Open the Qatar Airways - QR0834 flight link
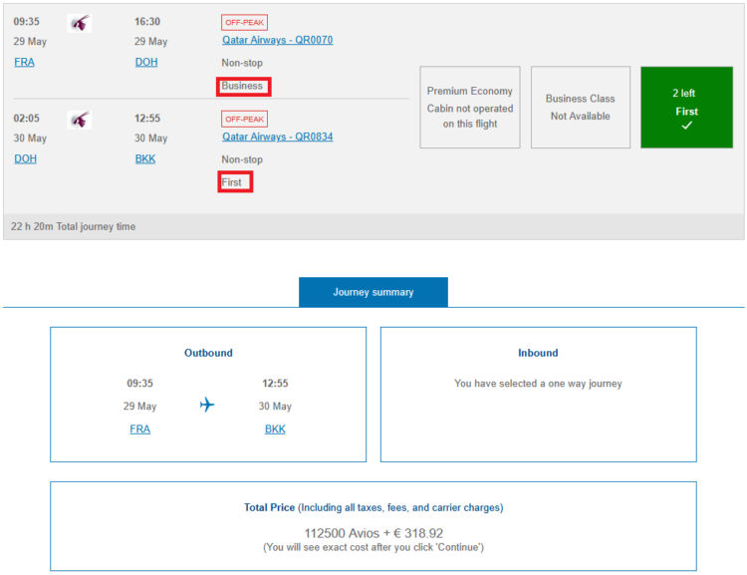The height and width of the screenshot is (575, 747). point(277,137)
